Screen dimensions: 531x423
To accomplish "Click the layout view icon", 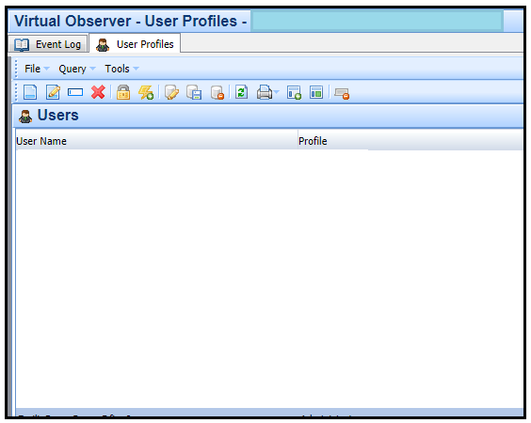I will 316,92.
